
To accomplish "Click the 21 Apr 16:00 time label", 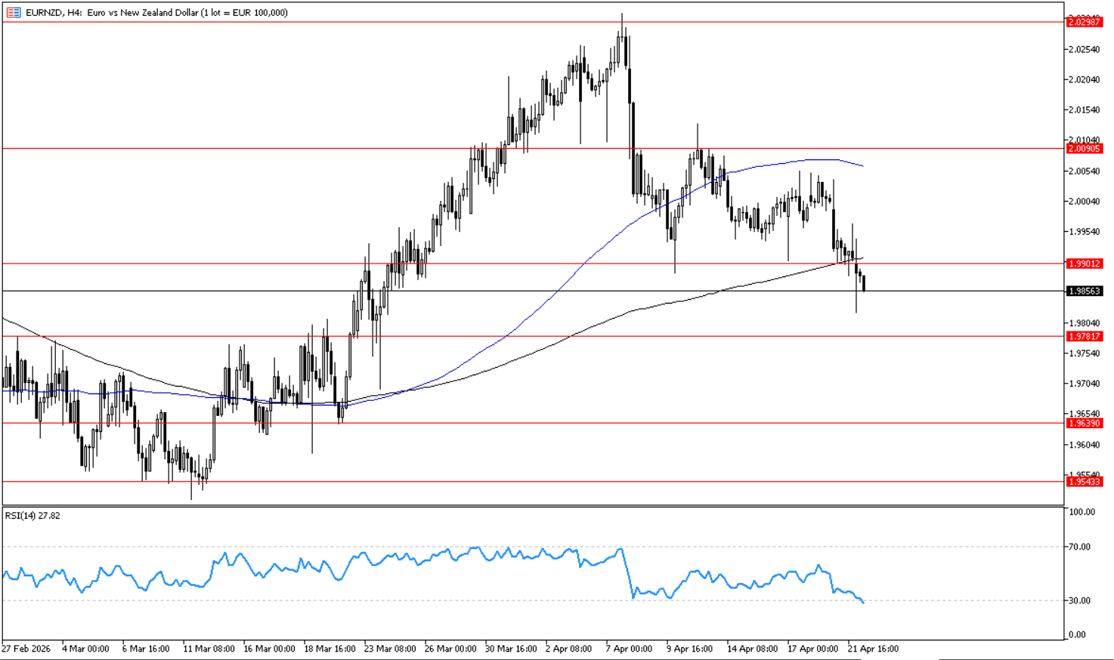I will 873,649.
